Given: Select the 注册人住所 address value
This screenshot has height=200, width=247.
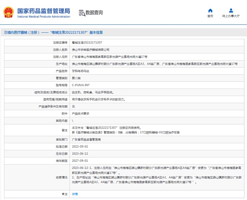Looking at the screenshot, I should pos(110,57).
